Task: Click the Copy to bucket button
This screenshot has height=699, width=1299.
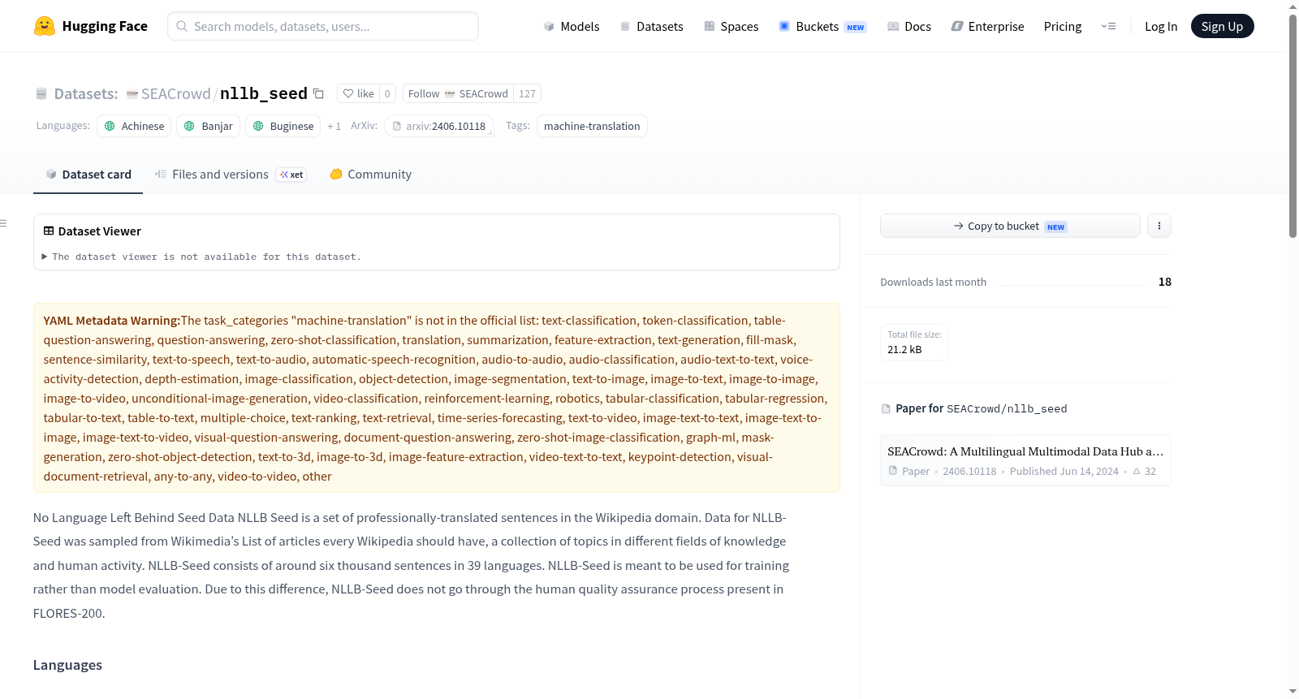Action: pos(1010,226)
